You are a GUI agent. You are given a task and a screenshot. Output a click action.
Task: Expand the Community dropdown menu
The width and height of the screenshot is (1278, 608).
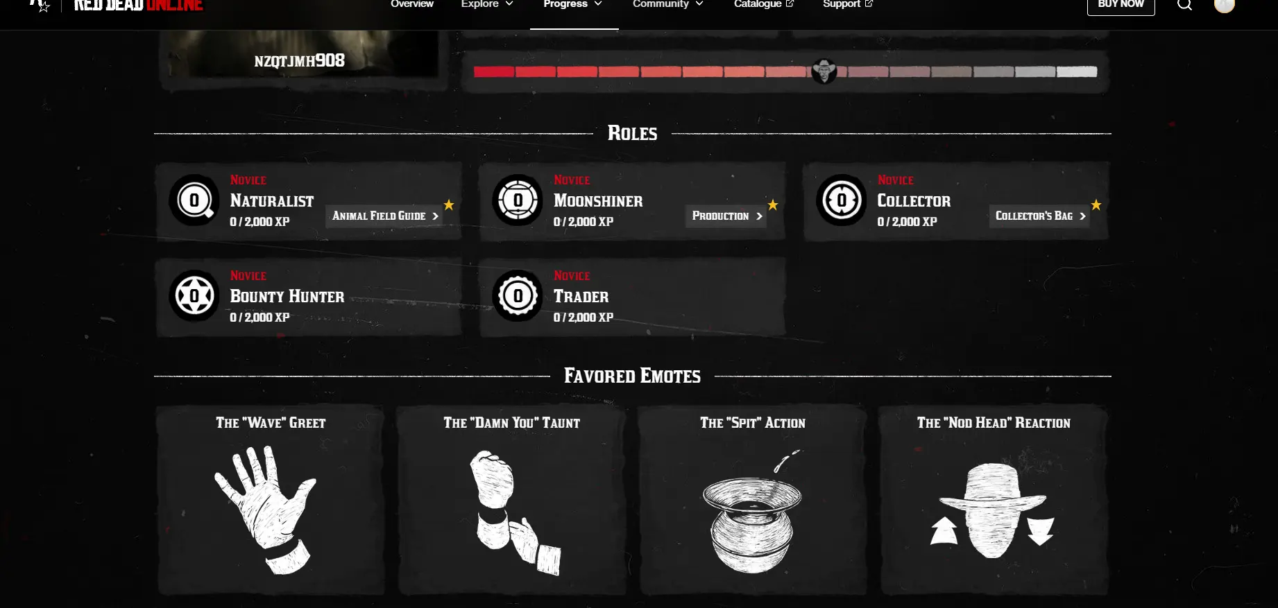[668, 4]
